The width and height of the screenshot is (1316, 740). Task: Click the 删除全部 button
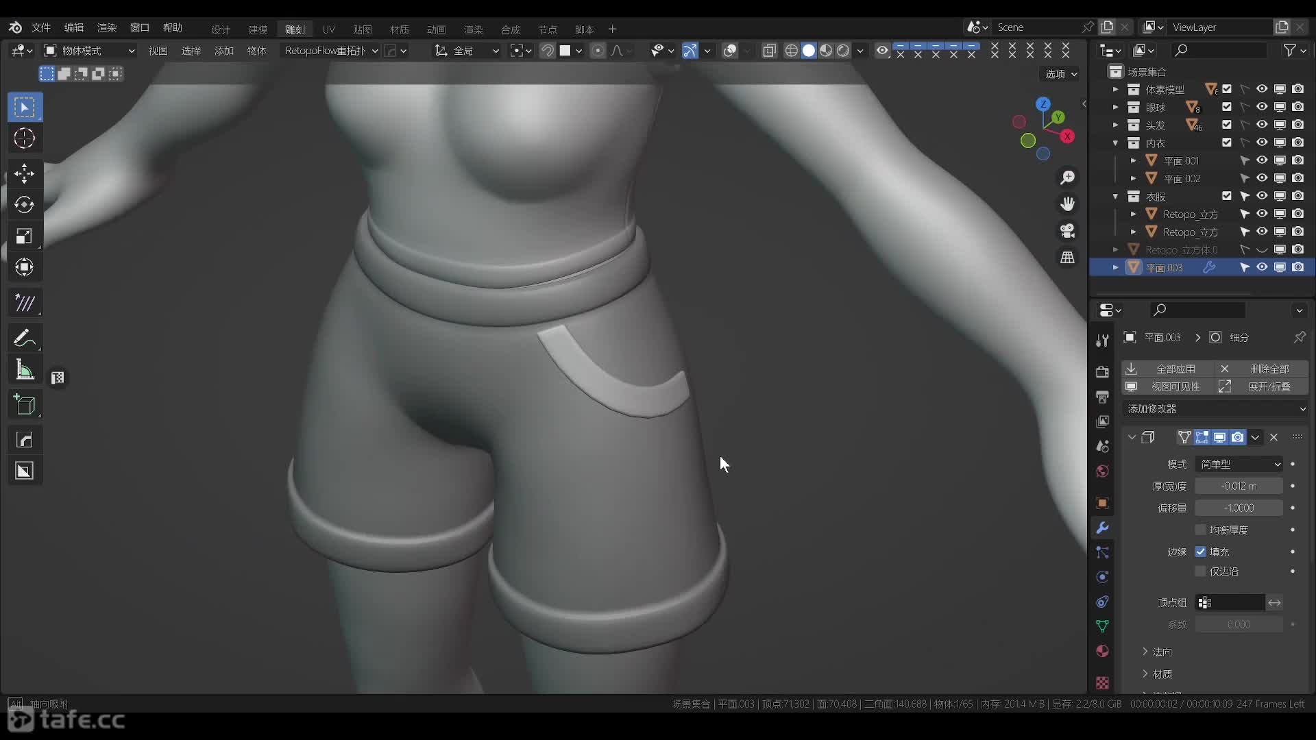tap(1262, 369)
